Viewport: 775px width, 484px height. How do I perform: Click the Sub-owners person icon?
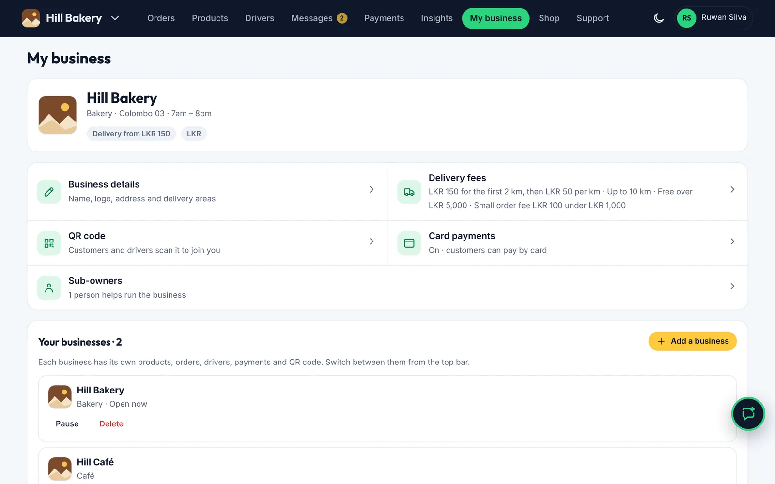click(49, 288)
